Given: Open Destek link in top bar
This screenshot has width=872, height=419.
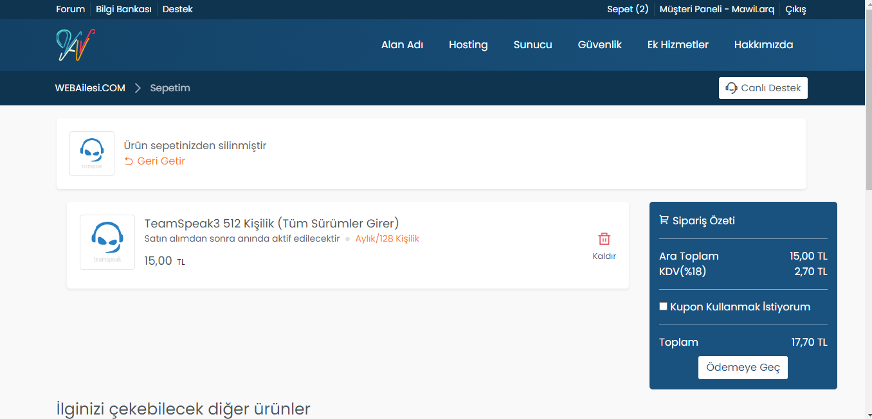Looking at the screenshot, I should (177, 9).
